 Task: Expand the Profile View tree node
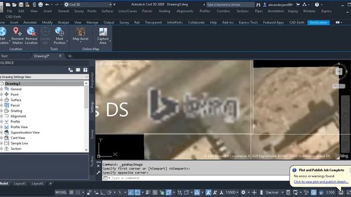[1, 127]
